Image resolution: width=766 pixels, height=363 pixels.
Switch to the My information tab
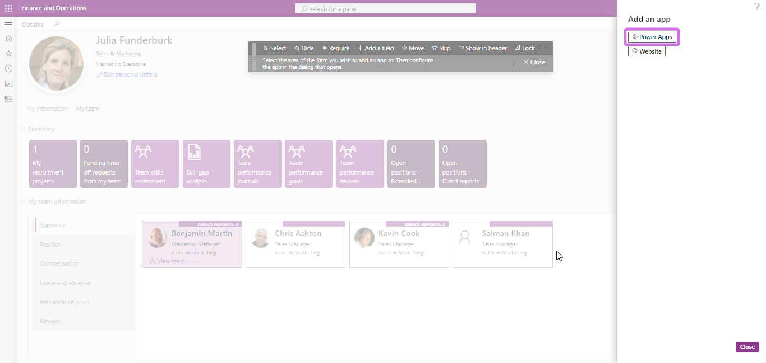(x=47, y=109)
